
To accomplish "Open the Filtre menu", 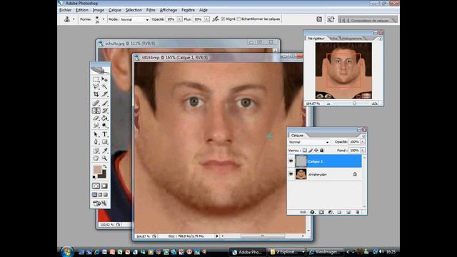I will (151, 10).
